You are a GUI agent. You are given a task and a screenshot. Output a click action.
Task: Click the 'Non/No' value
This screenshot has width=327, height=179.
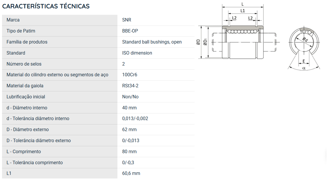tap(130, 97)
